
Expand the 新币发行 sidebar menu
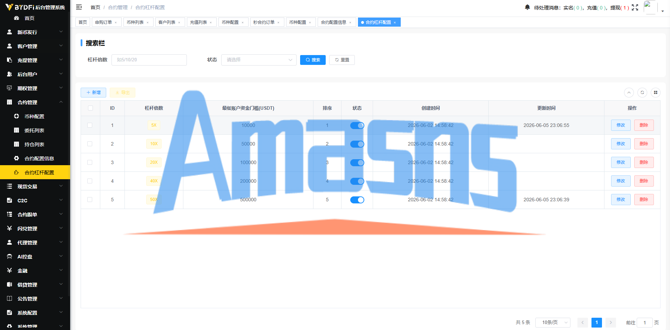click(35, 32)
